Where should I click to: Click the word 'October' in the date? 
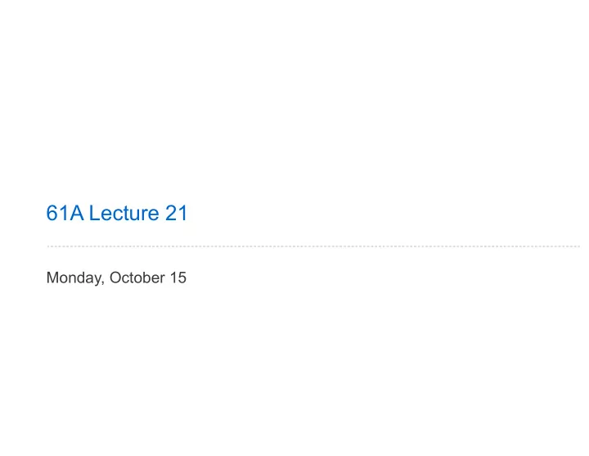pyautogui.click(x=137, y=278)
